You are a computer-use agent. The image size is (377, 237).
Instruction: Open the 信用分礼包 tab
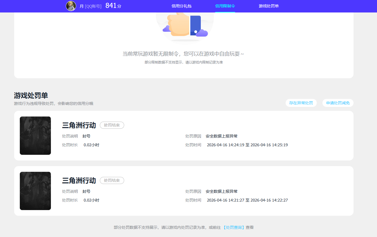[182, 6]
